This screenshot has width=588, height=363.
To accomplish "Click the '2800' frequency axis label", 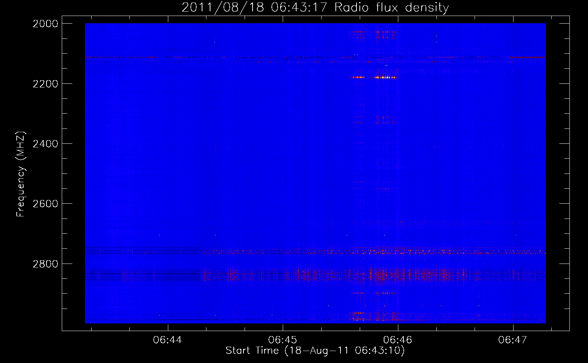I will tap(45, 264).
